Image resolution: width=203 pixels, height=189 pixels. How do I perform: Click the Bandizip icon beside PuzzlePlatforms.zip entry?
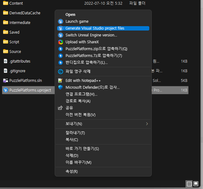tap(61, 49)
